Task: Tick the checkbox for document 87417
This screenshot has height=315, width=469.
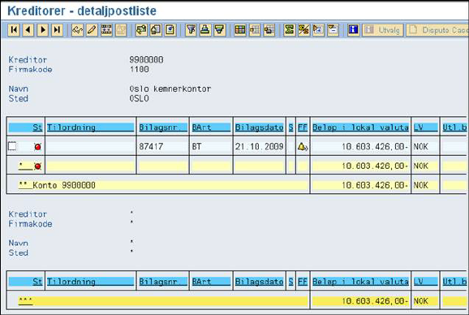Action: (12, 146)
